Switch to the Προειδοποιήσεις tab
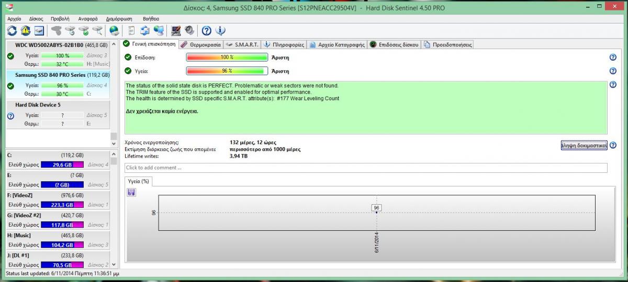 [x=448, y=44]
